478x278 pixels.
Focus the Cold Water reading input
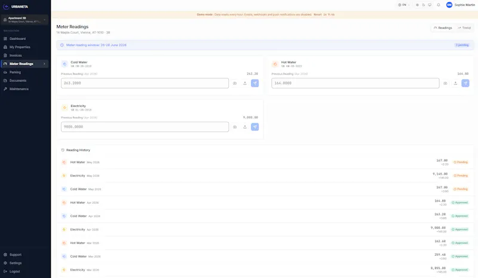(x=145, y=83)
